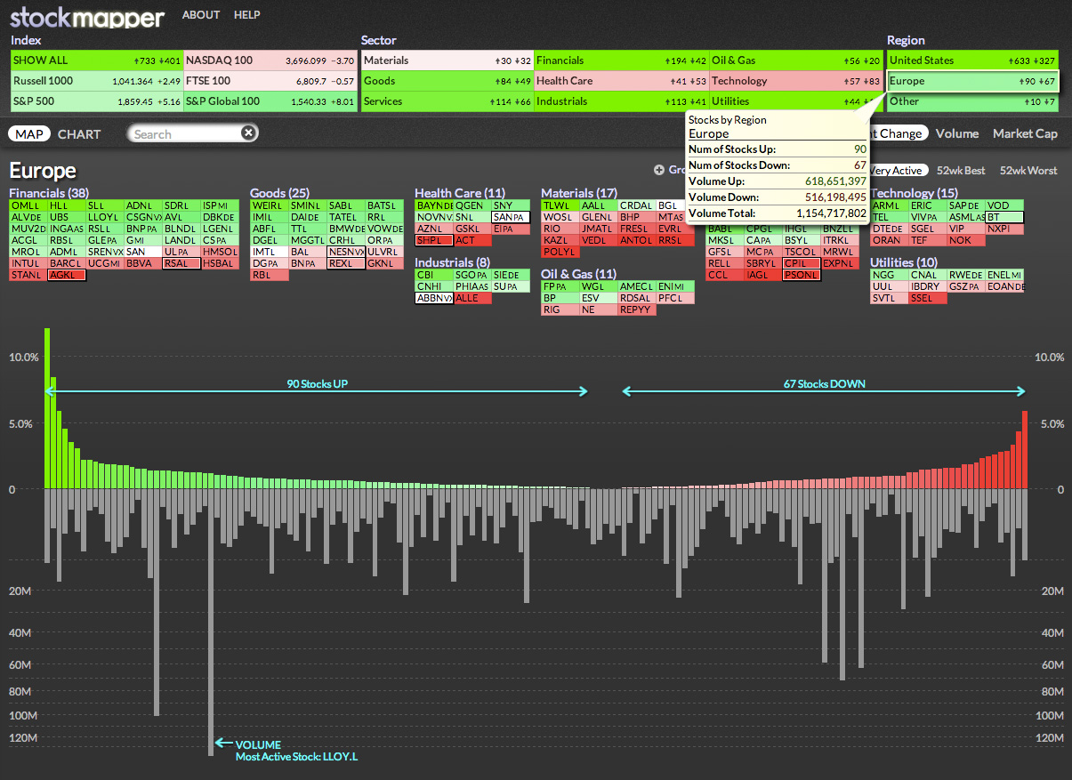Select the Health Care sector filter
This screenshot has height=780, width=1072.
click(621, 81)
